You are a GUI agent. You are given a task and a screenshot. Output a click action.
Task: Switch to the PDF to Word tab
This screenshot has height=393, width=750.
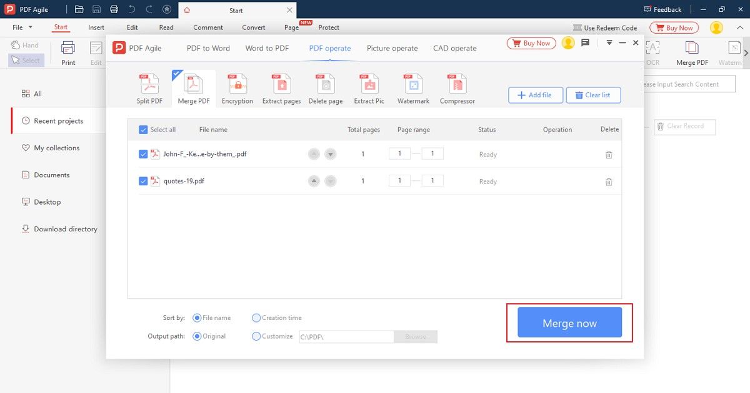pos(208,48)
